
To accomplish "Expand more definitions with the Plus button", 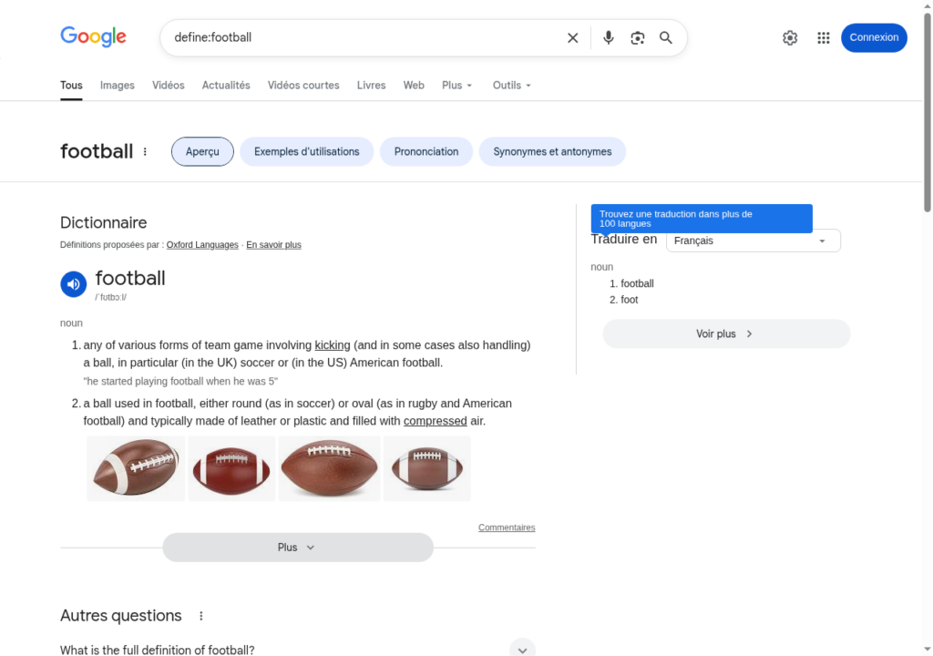I will 297,548.
